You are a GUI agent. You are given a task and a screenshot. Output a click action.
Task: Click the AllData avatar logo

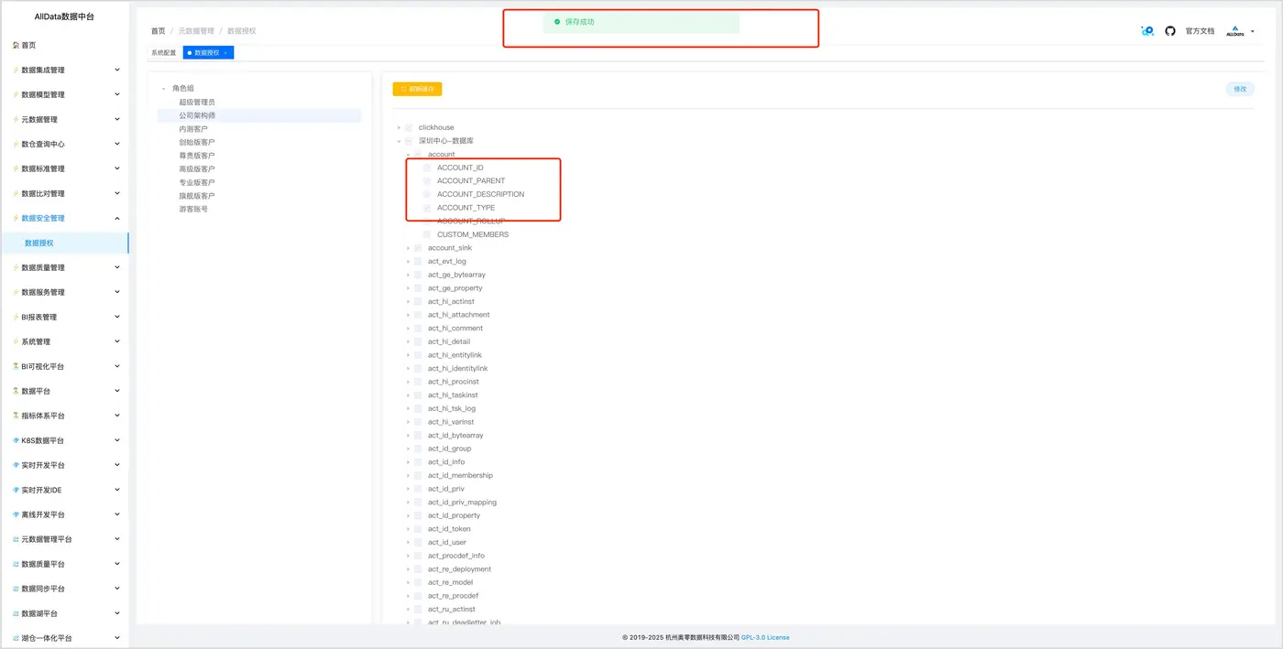click(x=1235, y=31)
